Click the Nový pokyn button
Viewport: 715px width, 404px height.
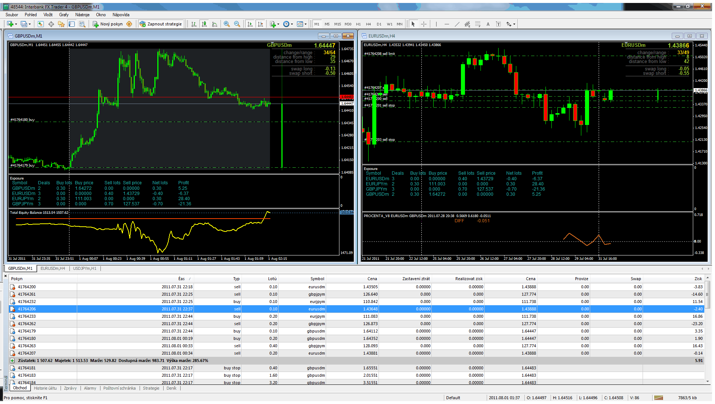point(108,24)
